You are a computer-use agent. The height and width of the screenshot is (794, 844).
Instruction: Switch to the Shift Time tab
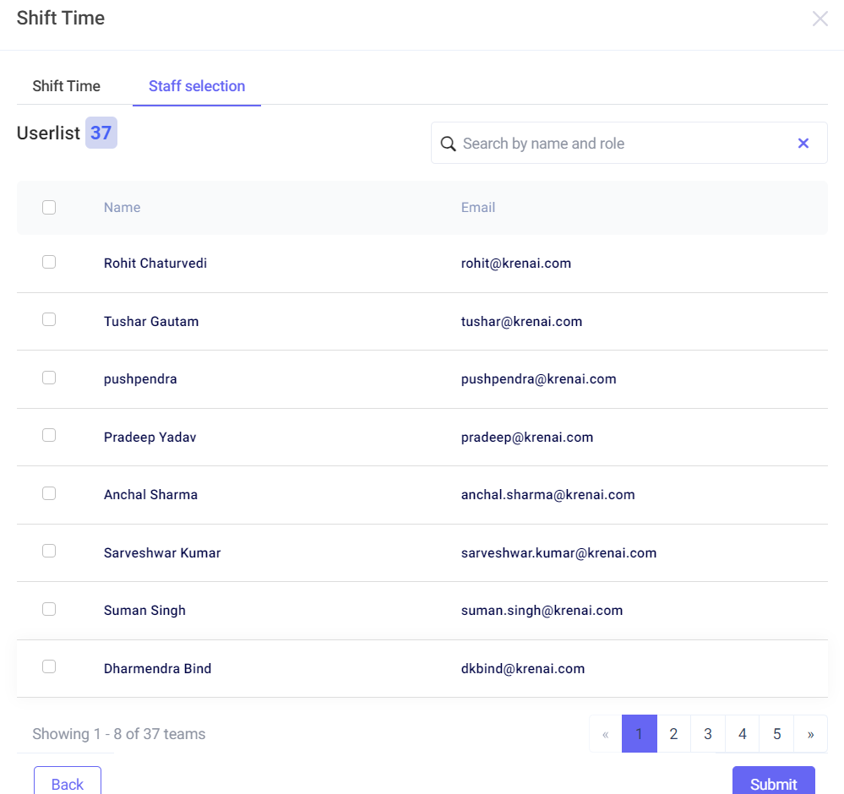pyautogui.click(x=66, y=86)
